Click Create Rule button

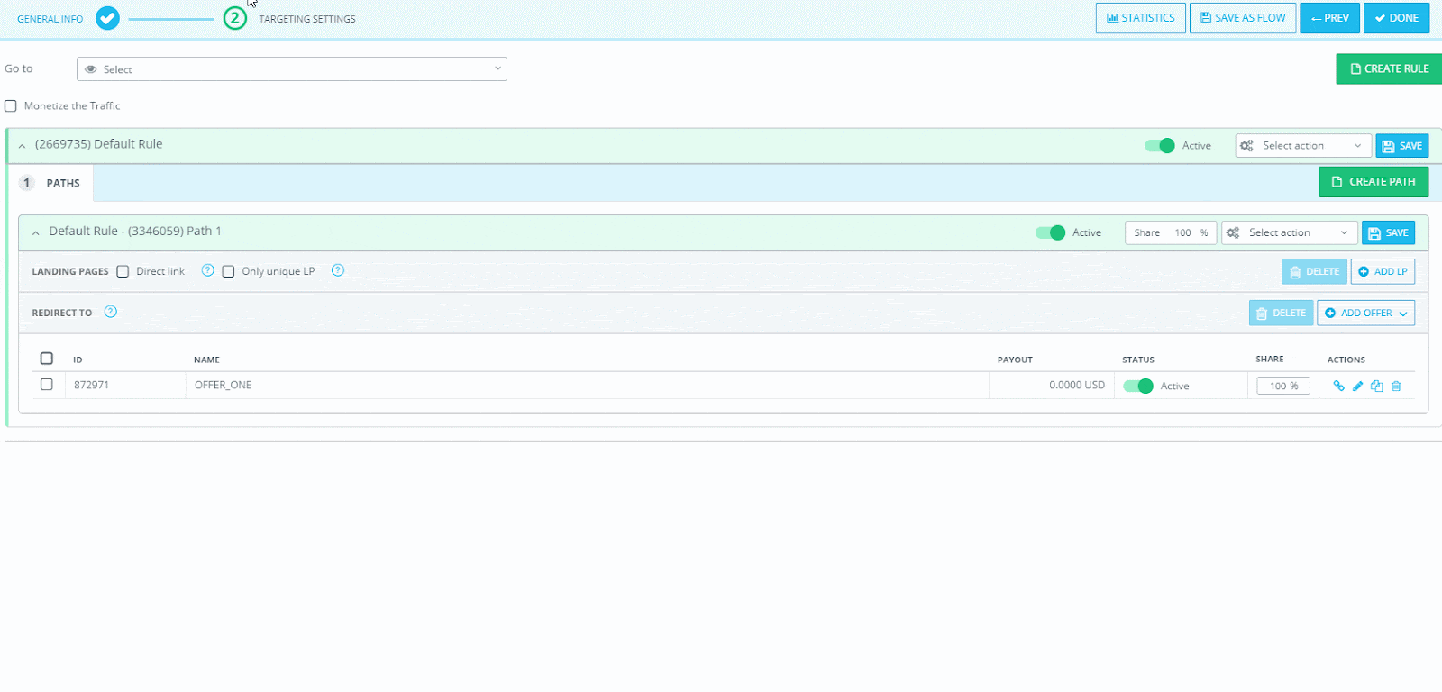click(x=1389, y=68)
